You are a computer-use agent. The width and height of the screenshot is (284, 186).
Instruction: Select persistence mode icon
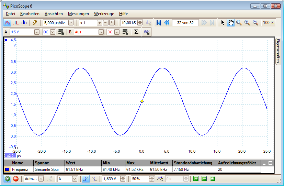click(16, 23)
